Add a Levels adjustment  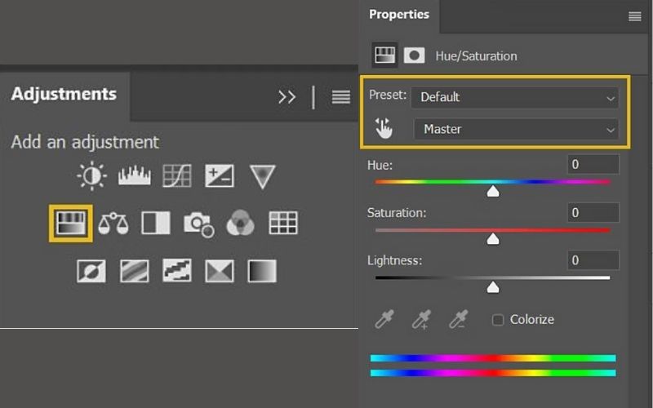[x=134, y=176]
